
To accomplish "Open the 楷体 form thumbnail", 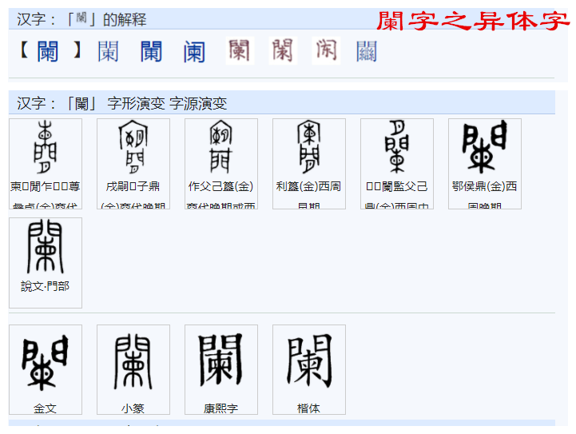I will (309, 370).
